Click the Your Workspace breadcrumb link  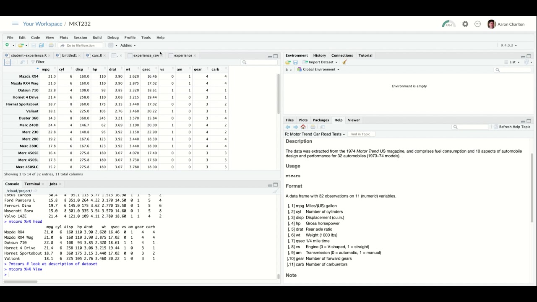pyautogui.click(x=42, y=24)
